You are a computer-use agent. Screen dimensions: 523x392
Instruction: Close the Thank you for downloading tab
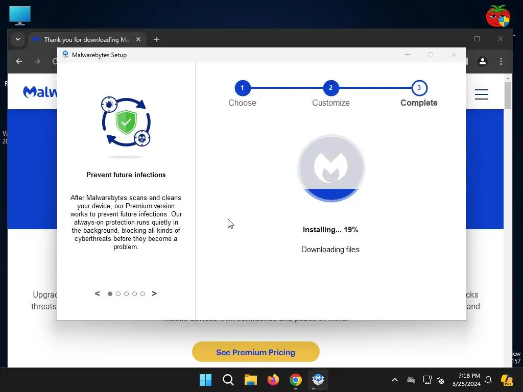[138, 39]
